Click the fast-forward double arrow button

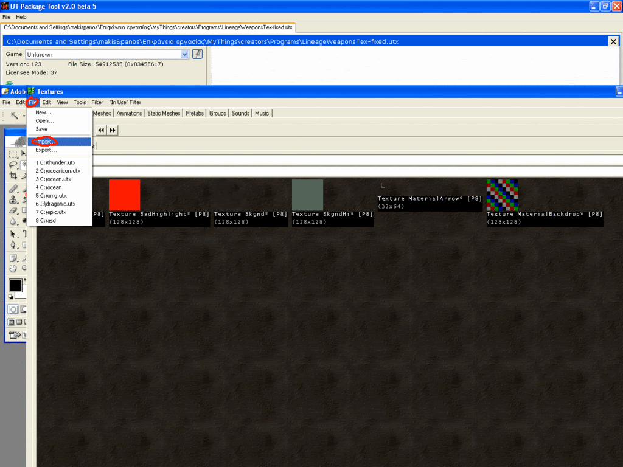pos(113,130)
